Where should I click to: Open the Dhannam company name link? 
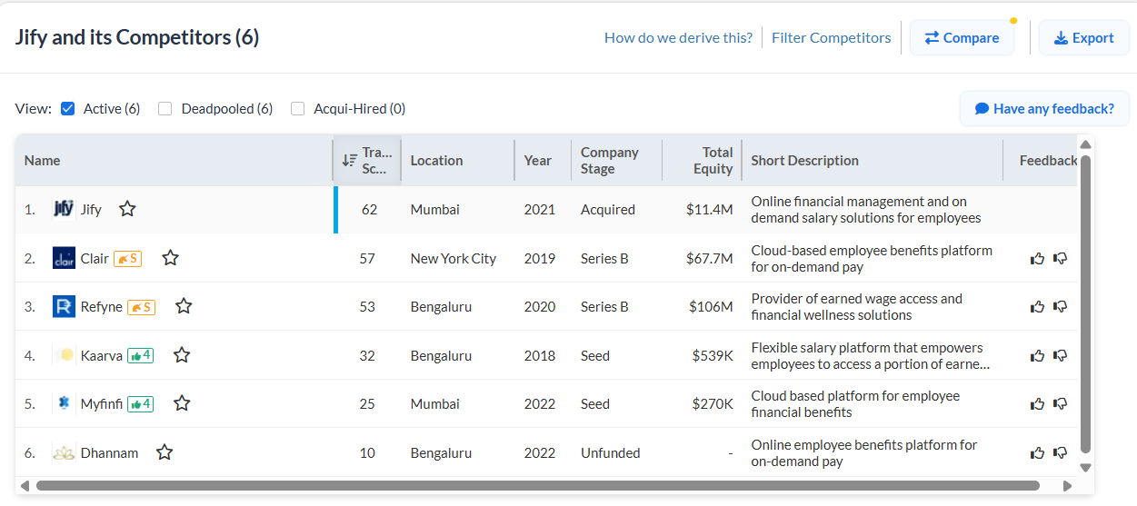click(109, 452)
